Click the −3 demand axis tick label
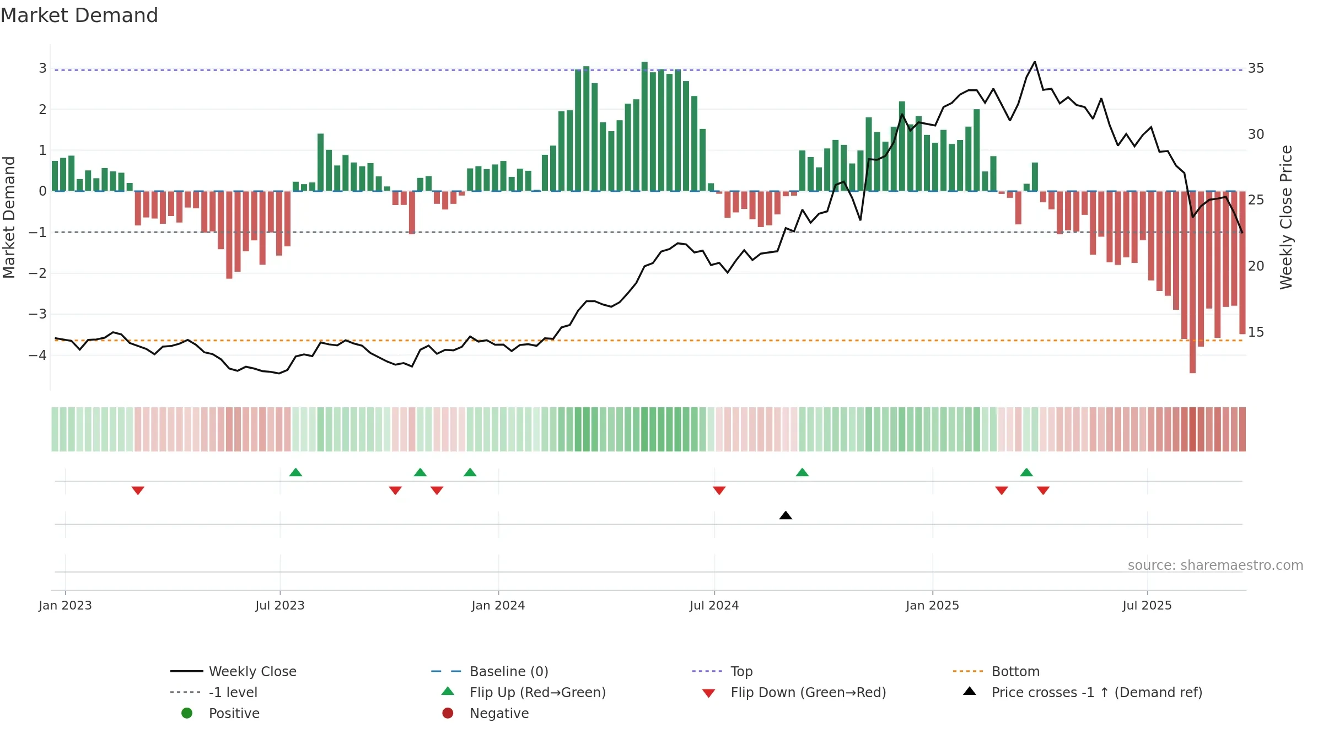The height and width of the screenshot is (744, 1323). click(37, 314)
